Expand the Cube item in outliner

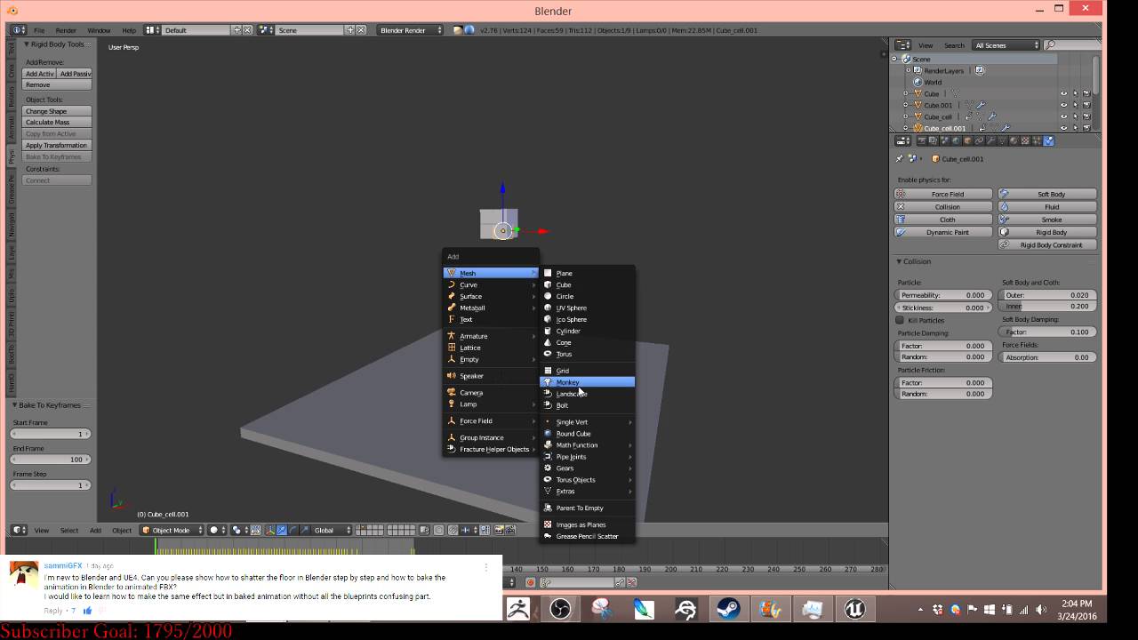pos(906,93)
